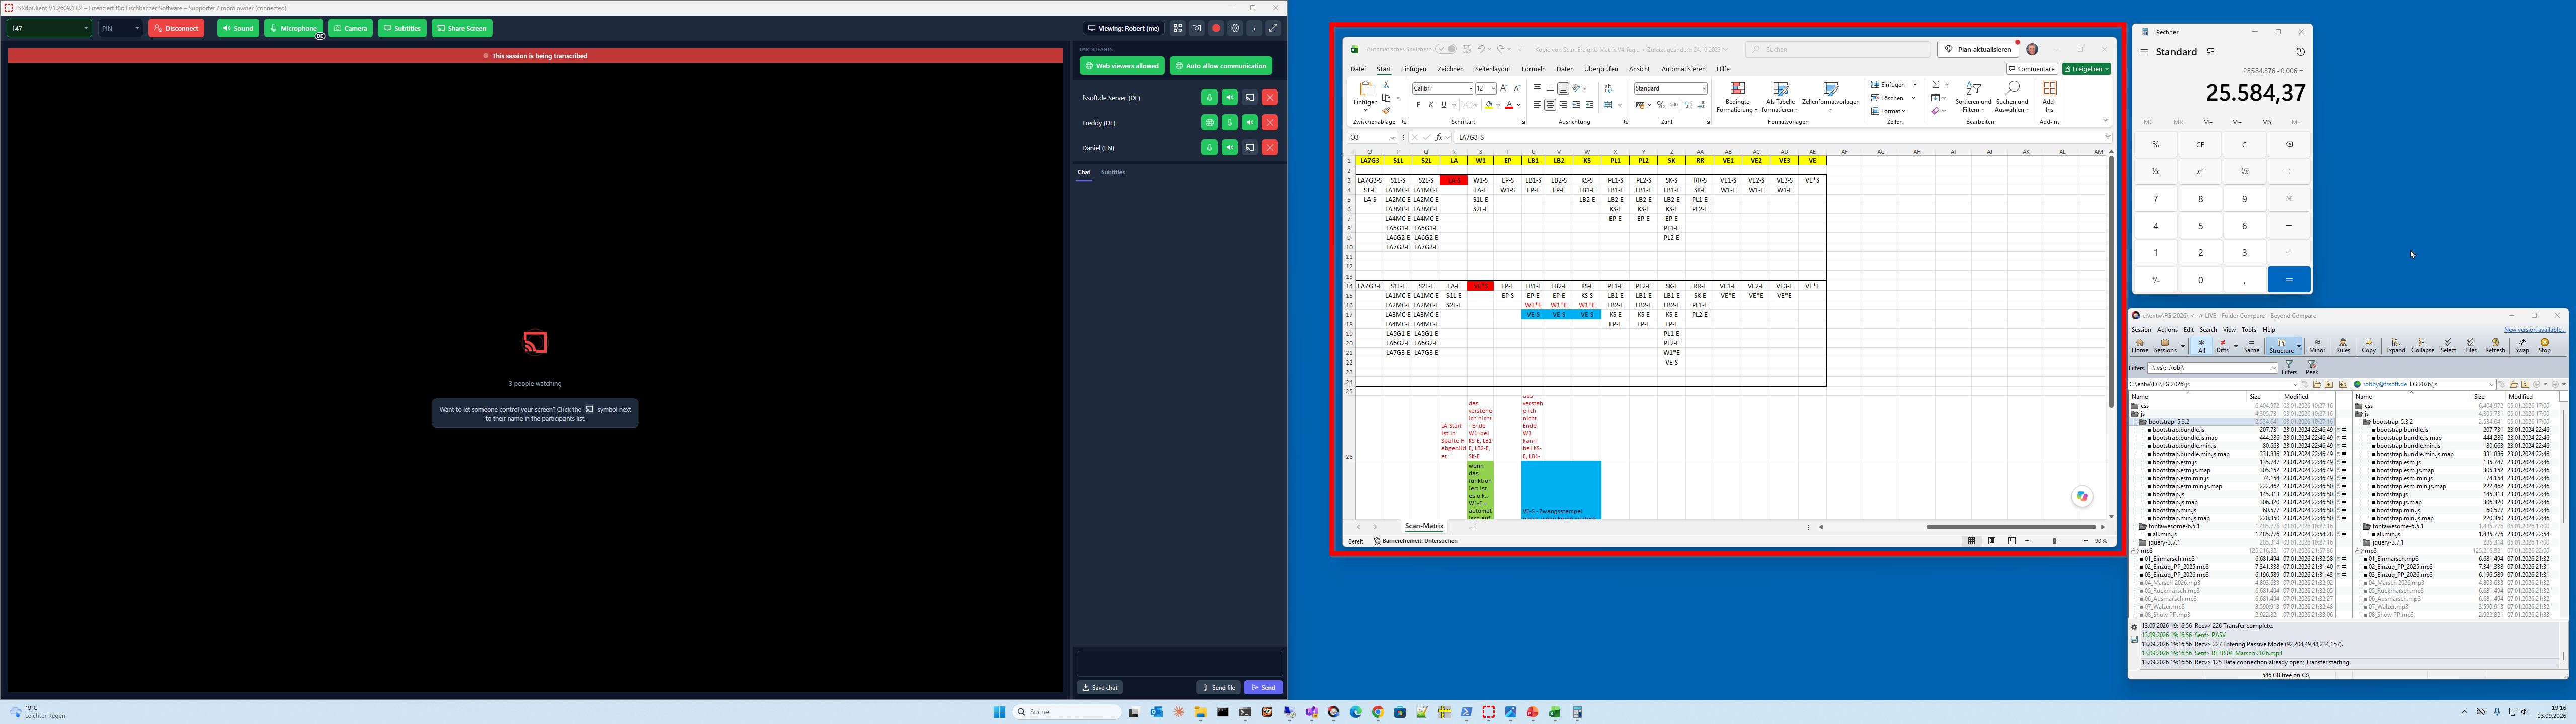Click the Excel Suchen search field
This screenshot has width=2576, height=724.
pos(1838,49)
